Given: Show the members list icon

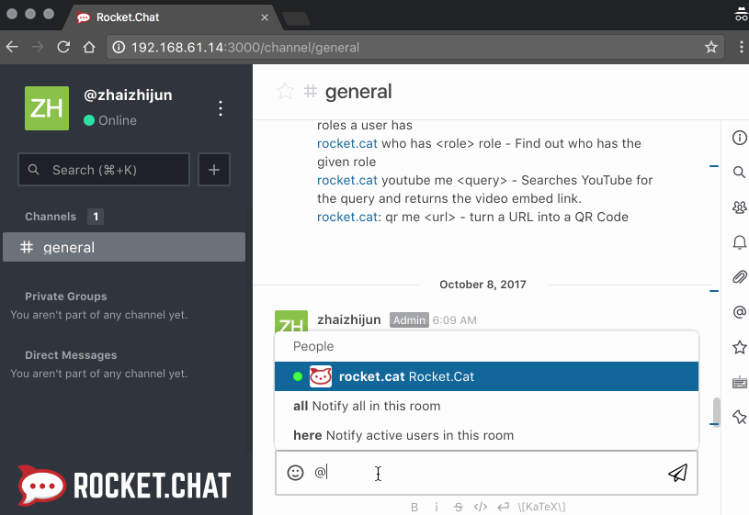Looking at the screenshot, I should pyautogui.click(x=740, y=207).
